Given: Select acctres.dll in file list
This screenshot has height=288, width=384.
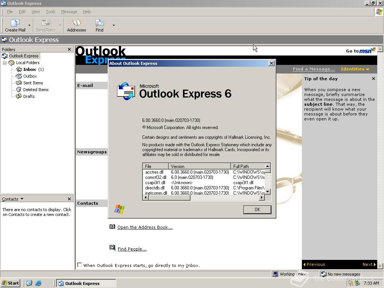Looking at the screenshot, I should (154, 172).
